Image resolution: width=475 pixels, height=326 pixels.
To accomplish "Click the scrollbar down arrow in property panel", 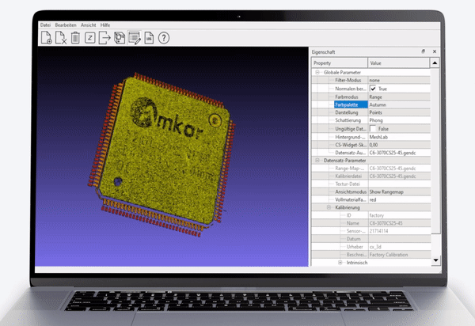I will point(435,260).
